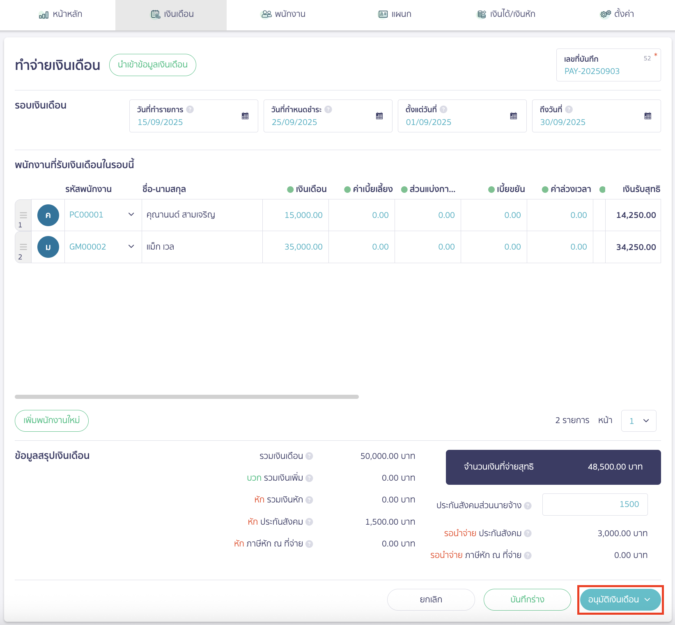This screenshot has height=625, width=675.
Task: Click the ประกันสังคมส่วนนายจ้าง input field
Action: pyautogui.click(x=595, y=505)
